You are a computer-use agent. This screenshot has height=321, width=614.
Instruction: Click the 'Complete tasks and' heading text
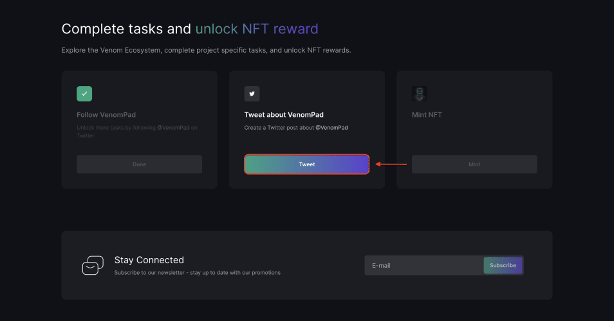pyautogui.click(x=126, y=29)
